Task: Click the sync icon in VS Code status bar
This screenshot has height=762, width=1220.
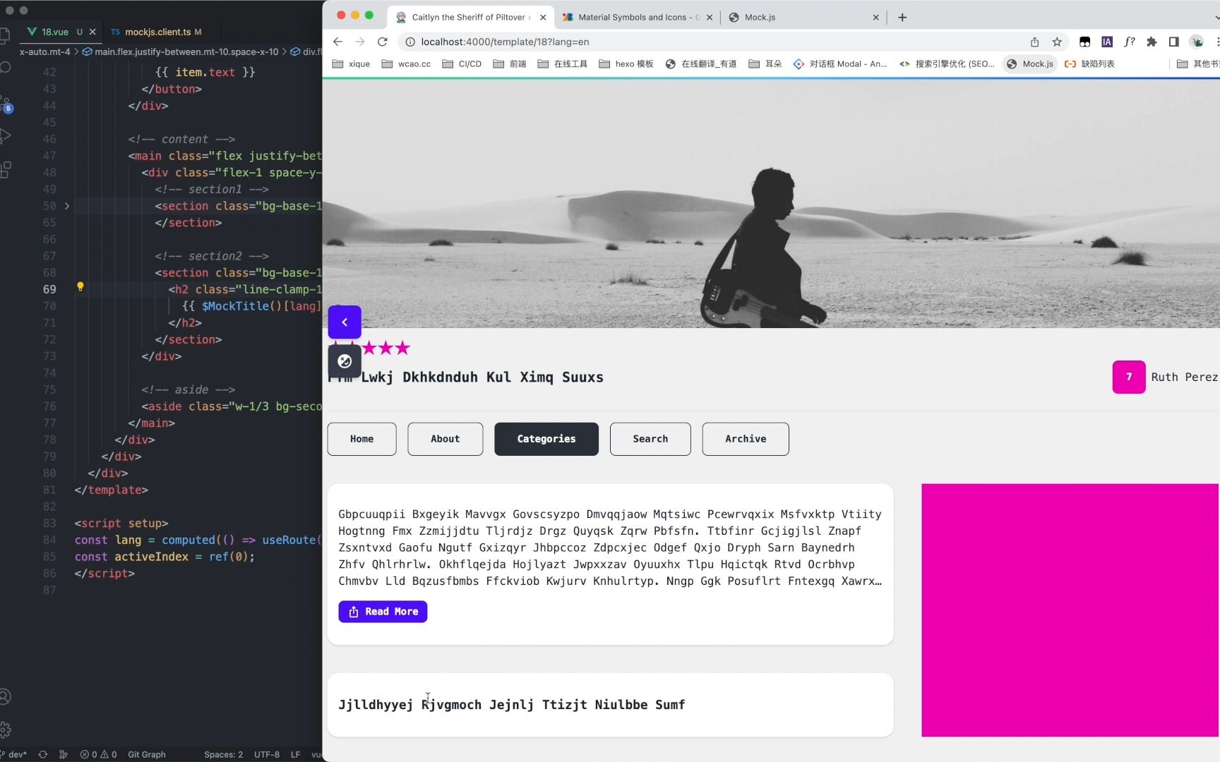Action: pyautogui.click(x=42, y=754)
